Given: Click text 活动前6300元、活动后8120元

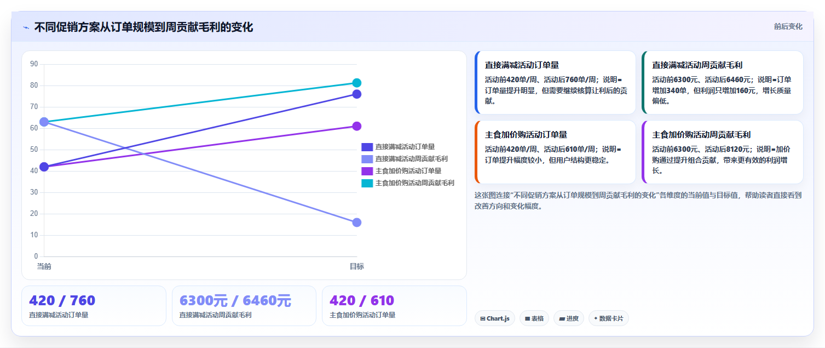Looking at the screenshot, I should pyautogui.click(x=702, y=149).
